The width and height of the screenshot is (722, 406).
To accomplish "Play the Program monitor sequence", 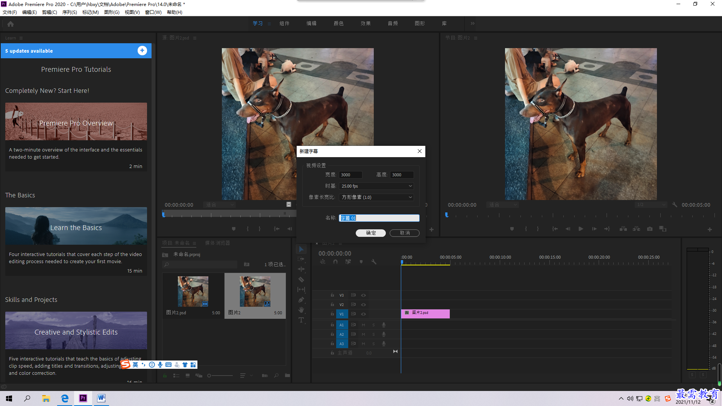I will click(581, 229).
